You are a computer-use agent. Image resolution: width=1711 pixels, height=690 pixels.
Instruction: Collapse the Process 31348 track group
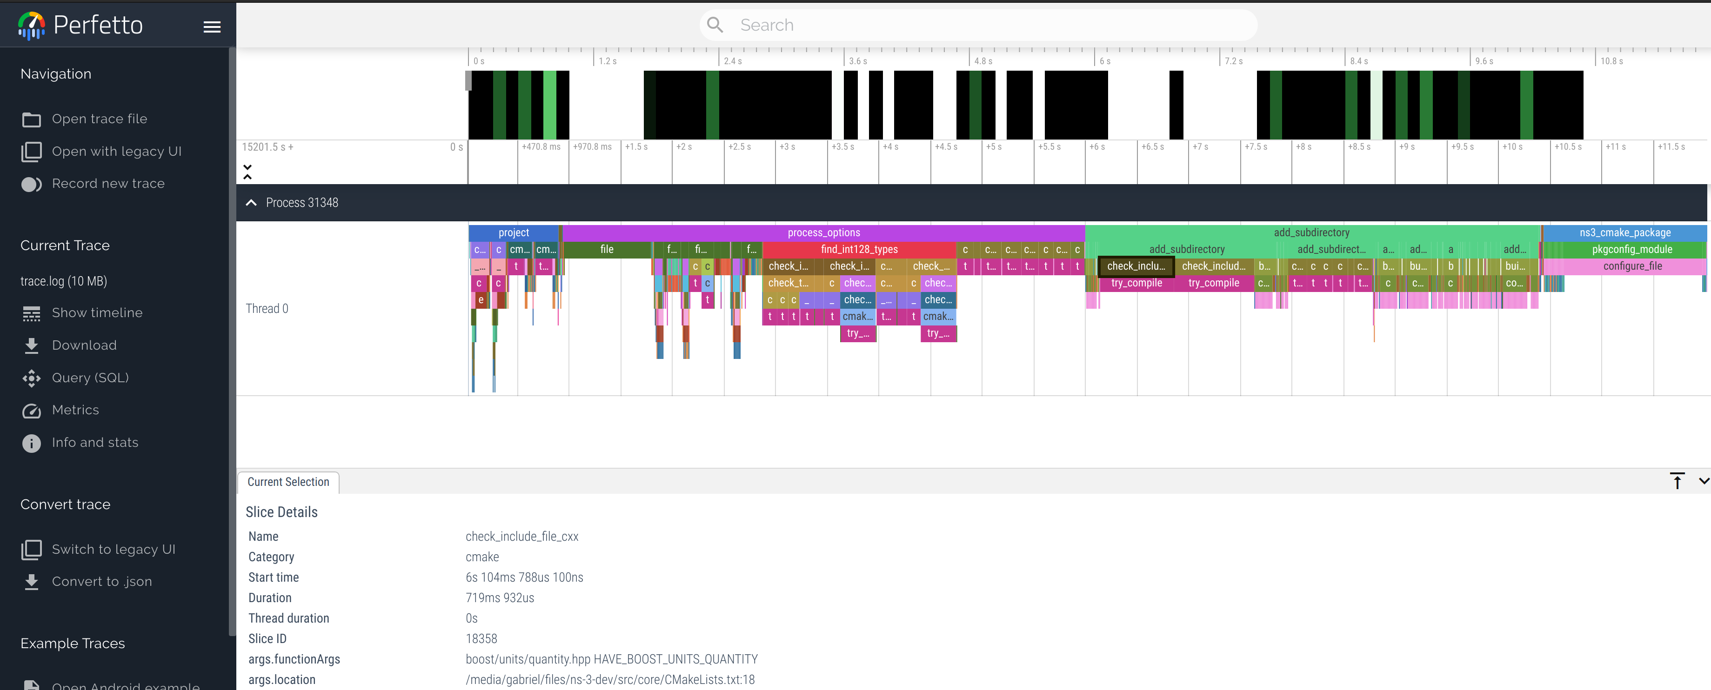coord(251,203)
